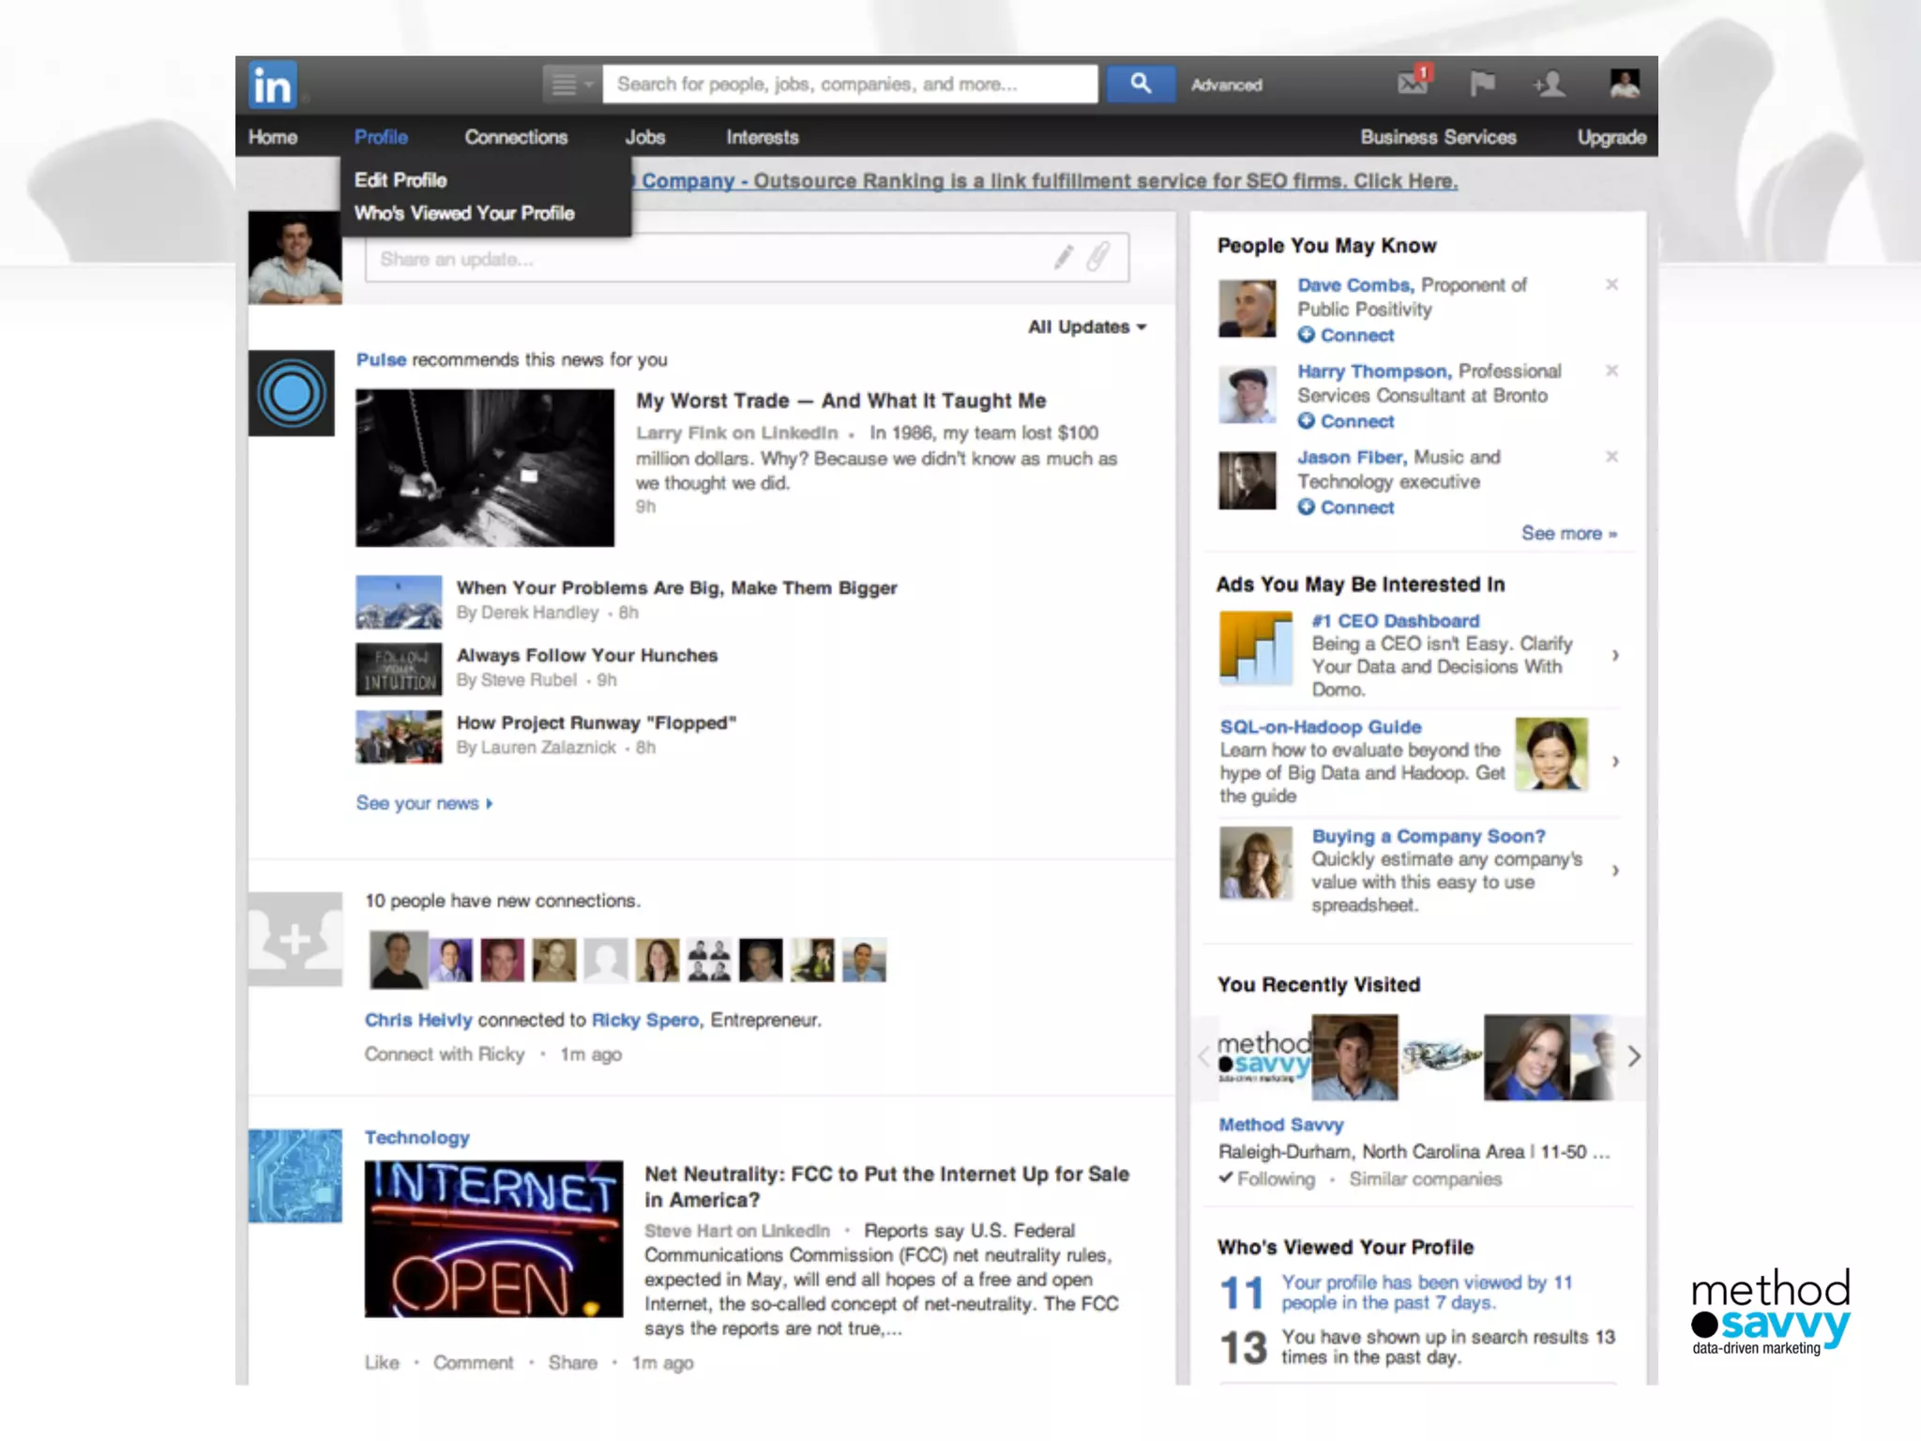Viewport: 1921px width, 1441px height.
Task: Open the #1 CEO Dashboard ad
Action: [x=1396, y=621]
